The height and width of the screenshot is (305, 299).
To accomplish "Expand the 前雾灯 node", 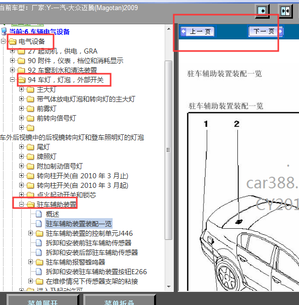I will (21, 109).
